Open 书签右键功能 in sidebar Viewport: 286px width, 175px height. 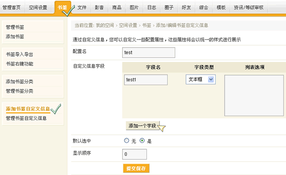click(19, 64)
